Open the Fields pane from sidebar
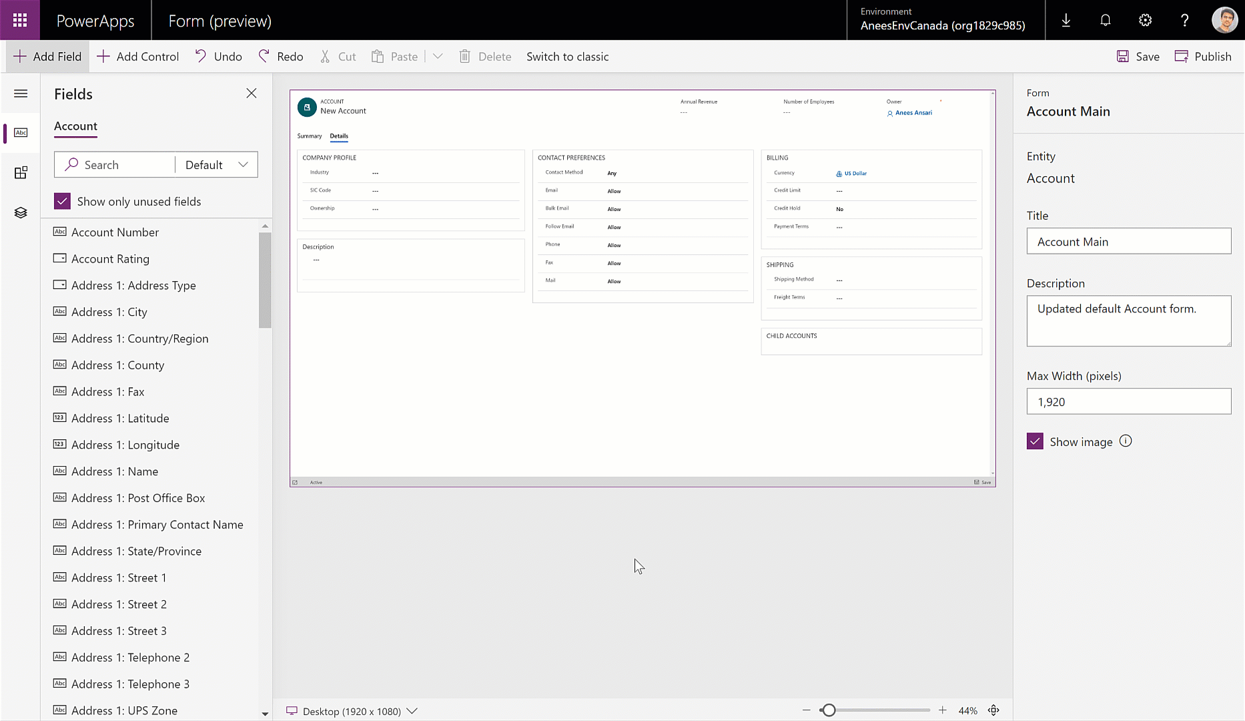 pos(21,133)
